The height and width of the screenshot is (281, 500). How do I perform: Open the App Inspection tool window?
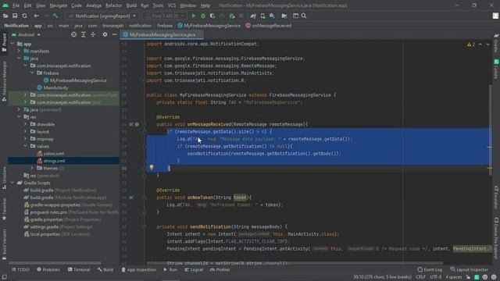[x=139, y=269]
